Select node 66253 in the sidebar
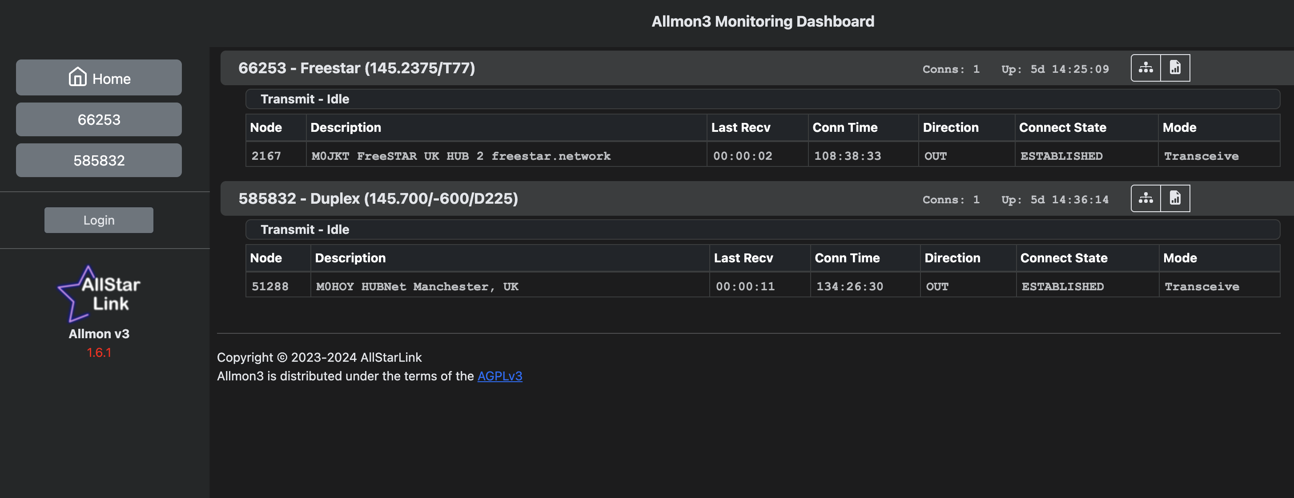Viewport: 1294px width, 498px height. tap(99, 119)
